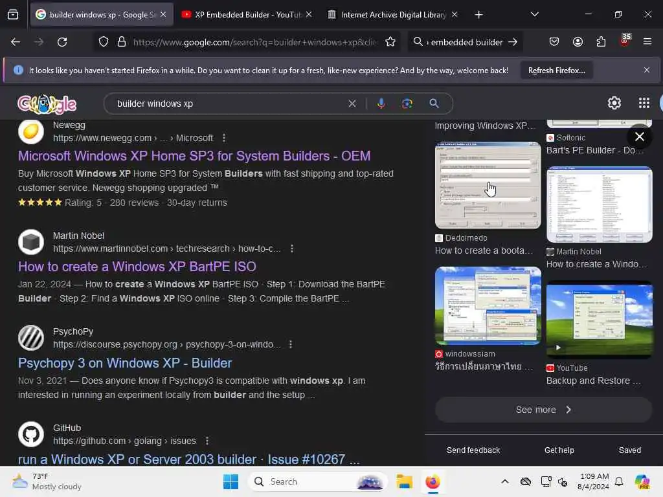The width and height of the screenshot is (663, 497).
Task: Go to Google home via logo
Action: 47,104
